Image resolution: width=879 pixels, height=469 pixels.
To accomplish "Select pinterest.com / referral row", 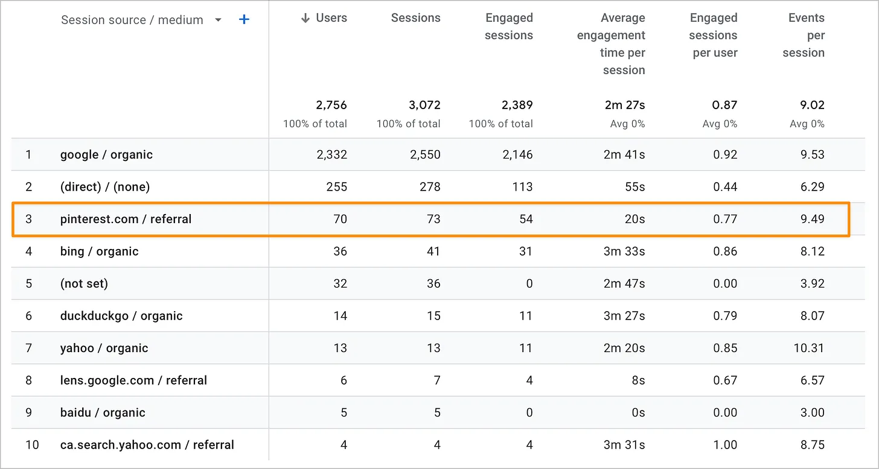I will pos(126,219).
